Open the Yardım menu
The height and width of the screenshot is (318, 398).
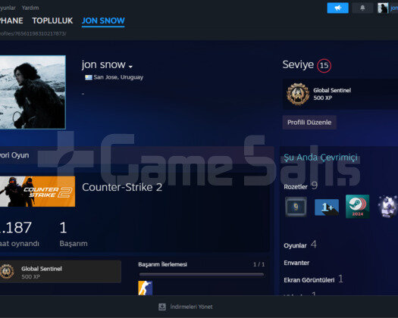pos(30,8)
